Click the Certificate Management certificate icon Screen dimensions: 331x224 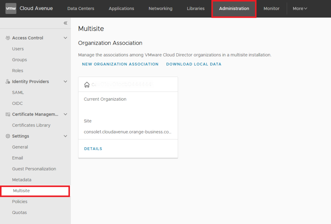point(8,114)
